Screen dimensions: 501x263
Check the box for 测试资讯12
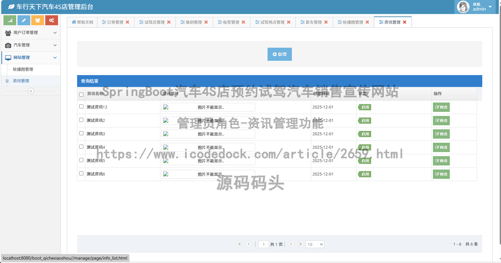pos(81,107)
